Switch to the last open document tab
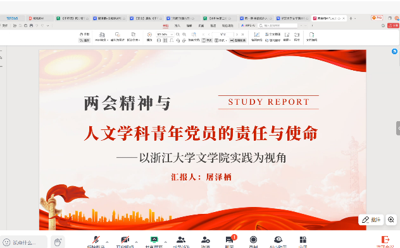The height and width of the screenshot is (248, 400). point(328,18)
